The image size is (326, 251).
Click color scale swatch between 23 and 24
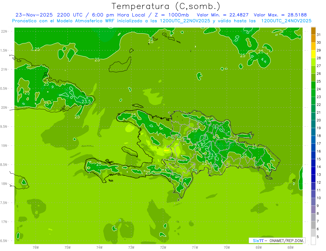pyautogui.click(x=313, y=93)
